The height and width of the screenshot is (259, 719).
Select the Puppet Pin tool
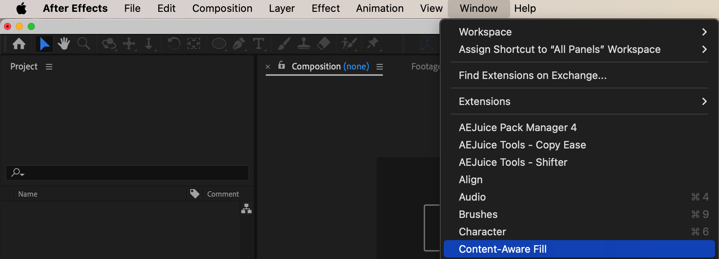(x=373, y=43)
